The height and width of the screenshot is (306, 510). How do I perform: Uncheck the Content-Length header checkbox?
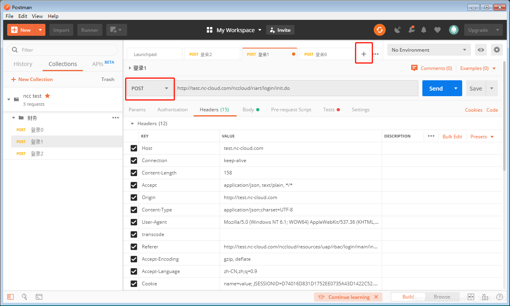134,173
